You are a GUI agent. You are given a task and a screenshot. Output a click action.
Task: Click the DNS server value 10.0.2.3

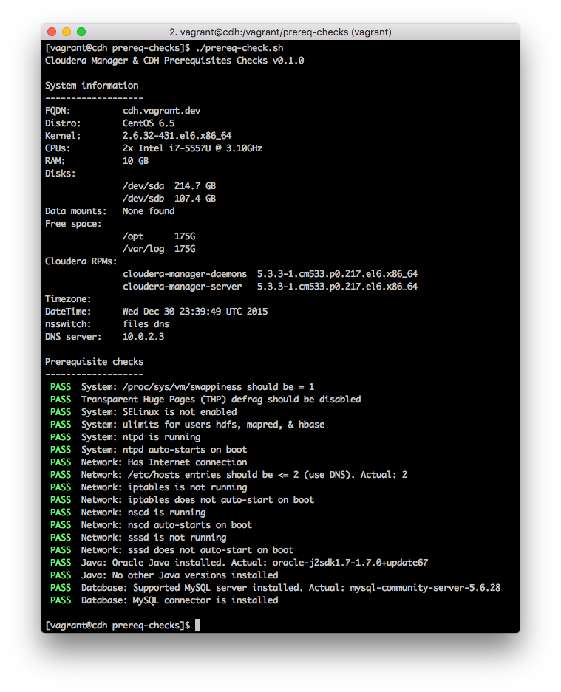coord(143,338)
